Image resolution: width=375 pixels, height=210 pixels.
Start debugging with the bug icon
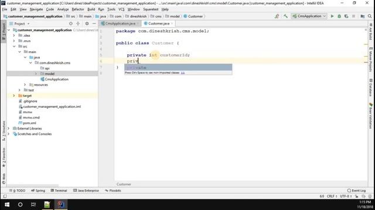[x=339, y=16]
